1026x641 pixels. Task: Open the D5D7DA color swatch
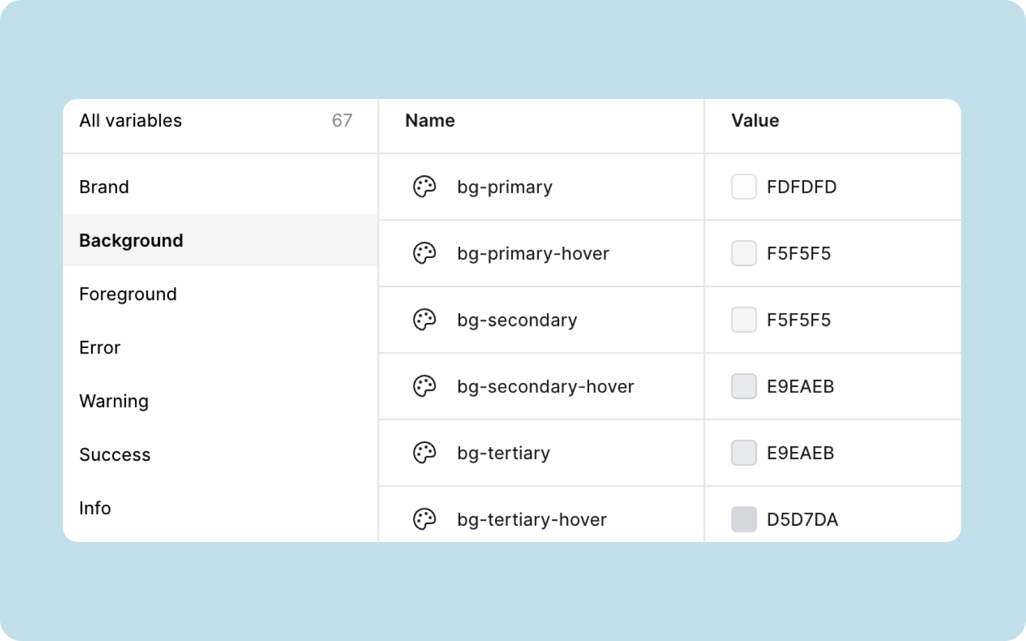(743, 519)
